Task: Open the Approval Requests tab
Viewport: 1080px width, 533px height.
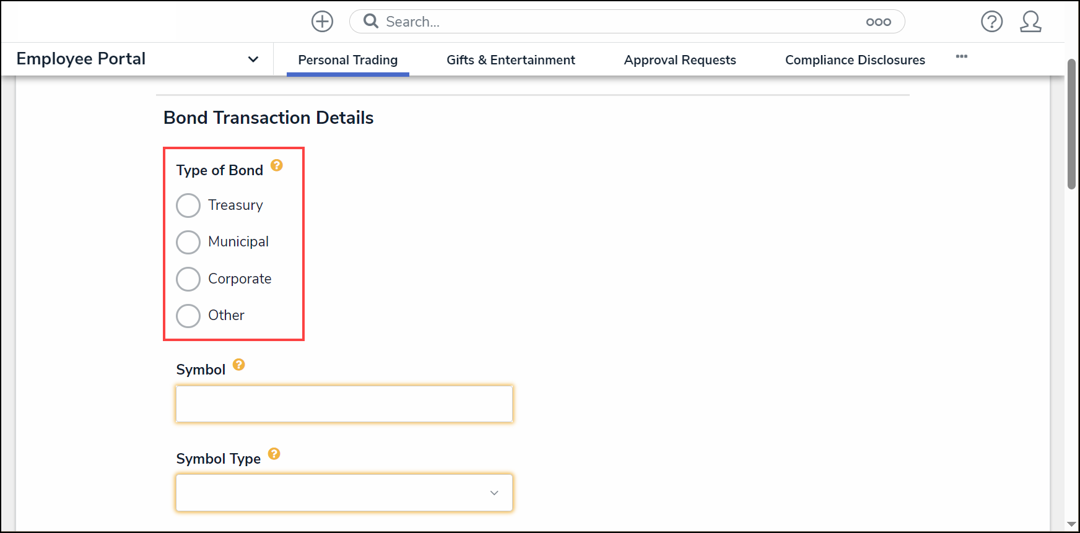Action: (679, 60)
